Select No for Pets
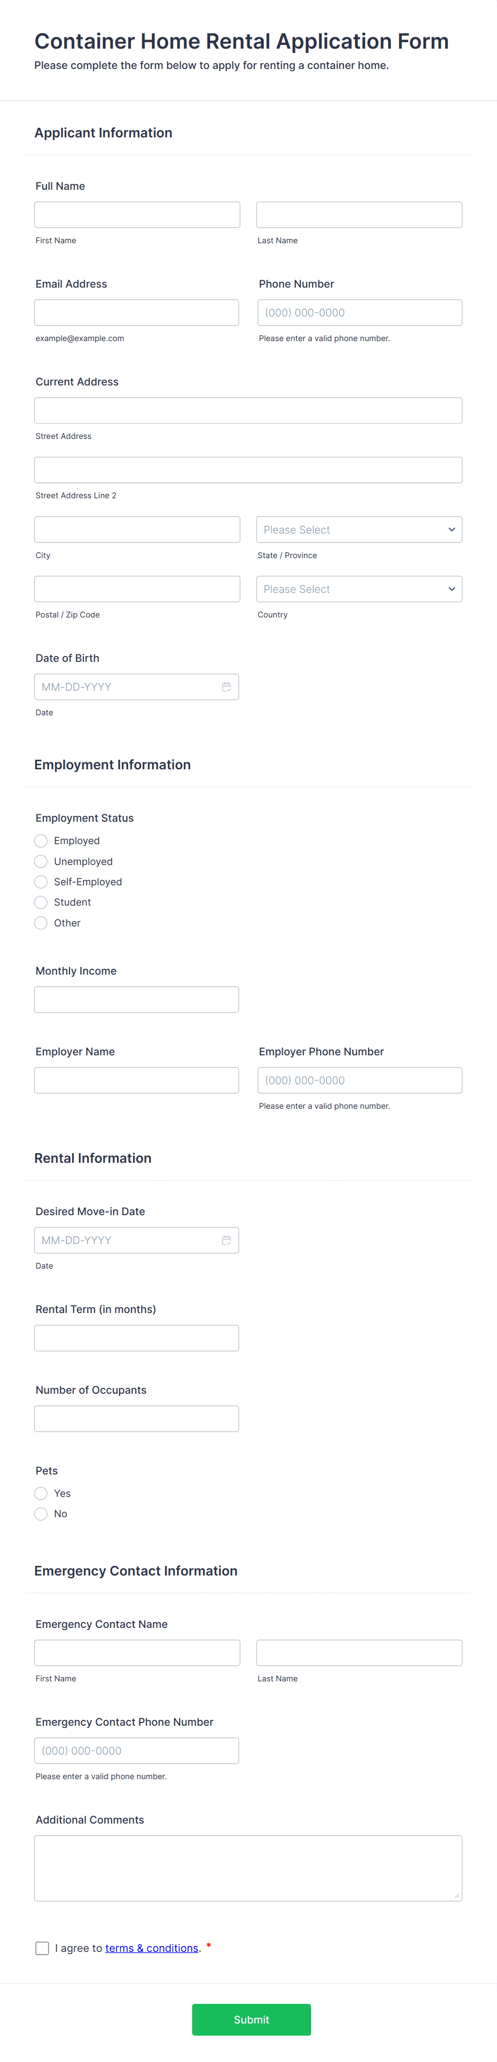Screen dimensions: 497x2062 pyautogui.click(x=41, y=1513)
